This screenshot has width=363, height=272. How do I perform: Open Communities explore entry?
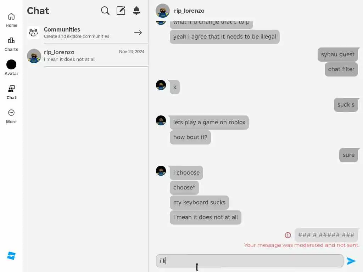pos(86,33)
